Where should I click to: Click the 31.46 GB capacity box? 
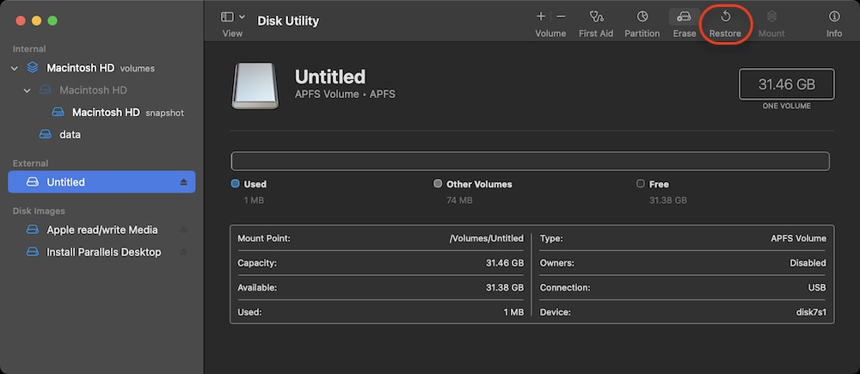point(786,85)
